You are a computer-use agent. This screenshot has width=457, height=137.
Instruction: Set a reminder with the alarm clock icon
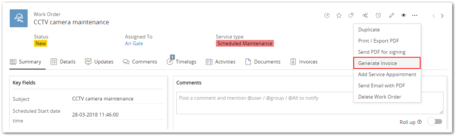click(378, 15)
